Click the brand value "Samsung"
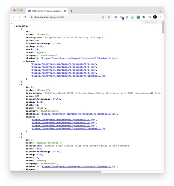Screen dimensions: 174x186 [x=41, y=161]
